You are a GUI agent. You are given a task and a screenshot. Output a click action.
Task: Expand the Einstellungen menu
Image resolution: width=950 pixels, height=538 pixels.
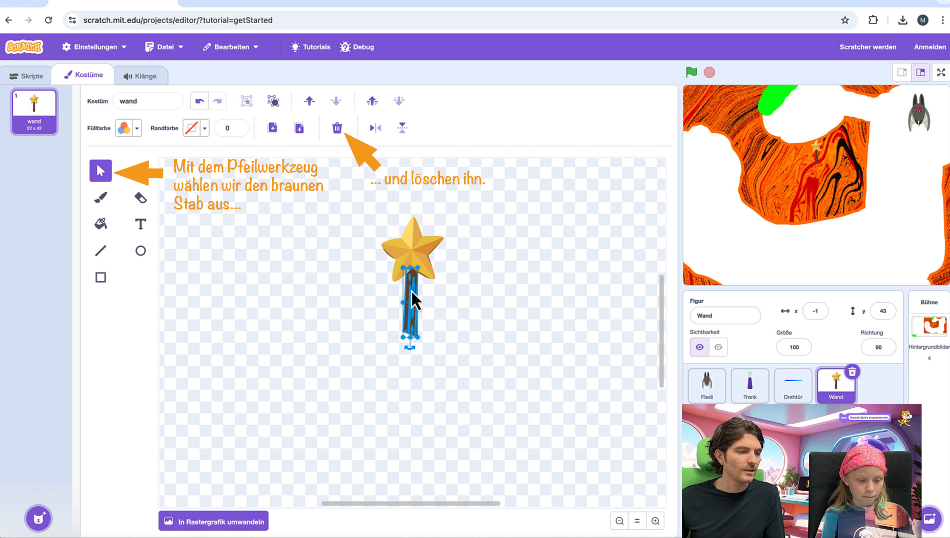(x=94, y=47)
